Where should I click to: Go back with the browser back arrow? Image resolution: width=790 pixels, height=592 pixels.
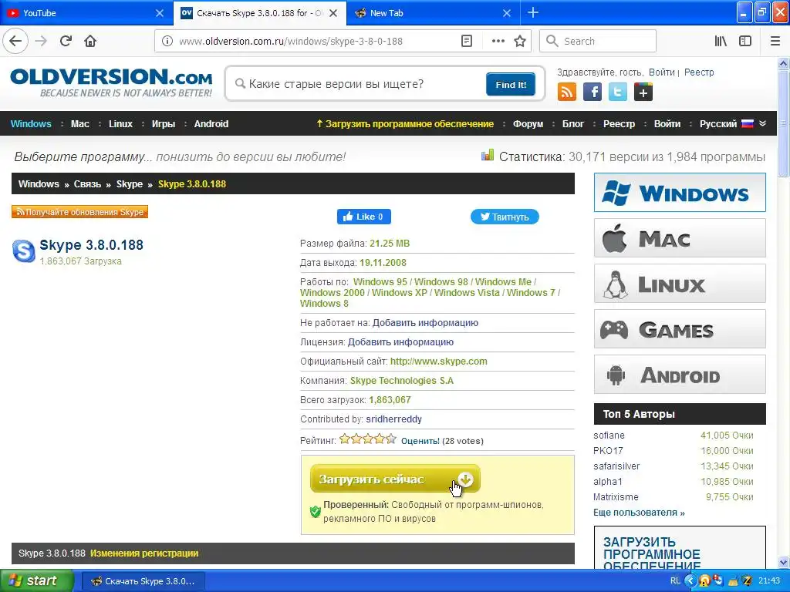(x=15, y=41)
